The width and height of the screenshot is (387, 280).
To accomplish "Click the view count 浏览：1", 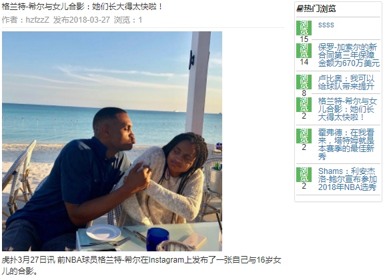I will click(x=128, y=20).
